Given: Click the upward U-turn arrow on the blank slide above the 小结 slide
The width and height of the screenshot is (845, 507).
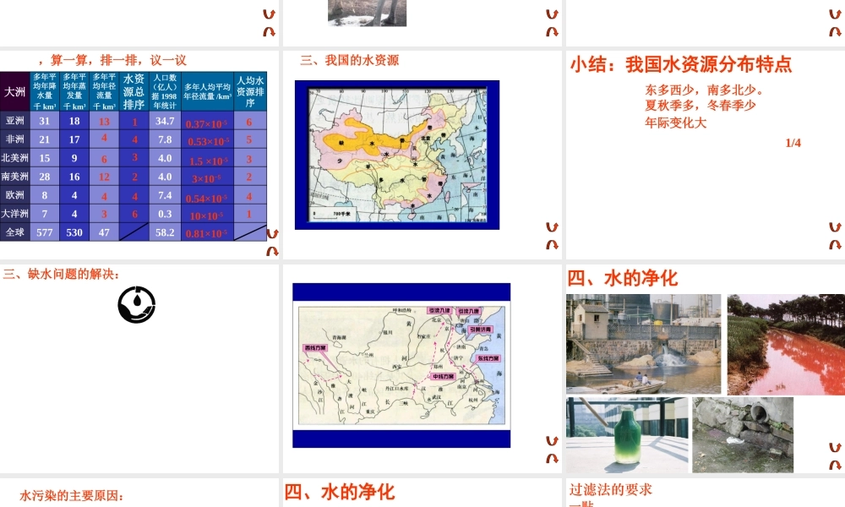Looking at the screenshot, I should (835, 14).
